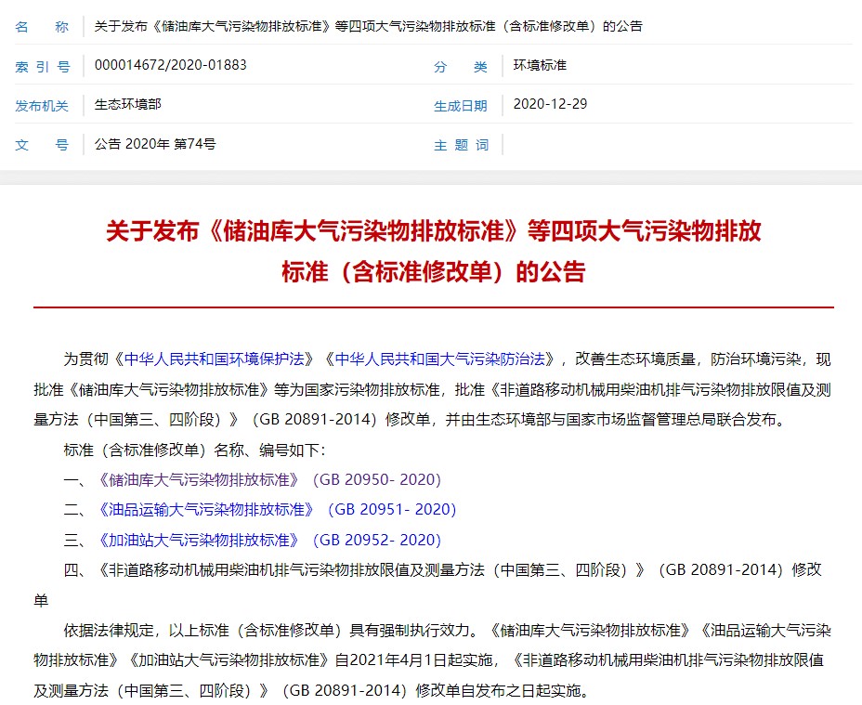
Task: Click the index number 000014672/2020-01883
Action: (171, 66)
